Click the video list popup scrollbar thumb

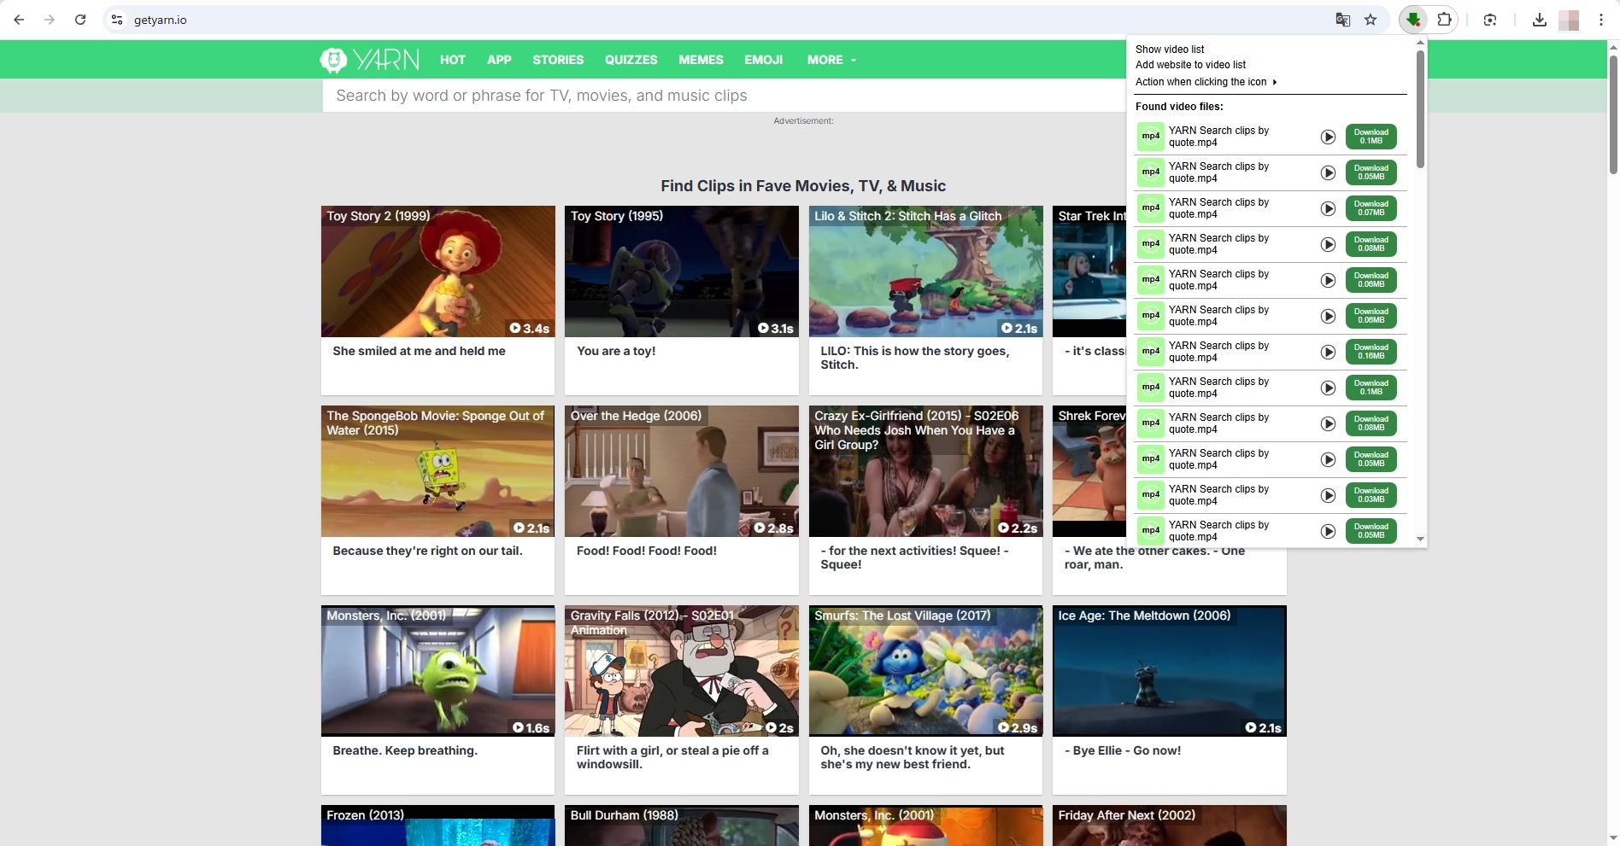[1420, 108]
